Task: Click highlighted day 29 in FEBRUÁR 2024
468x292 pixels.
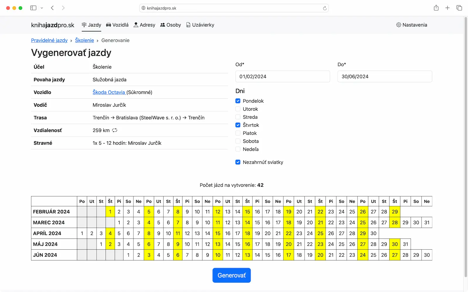Action: (395, 212)
